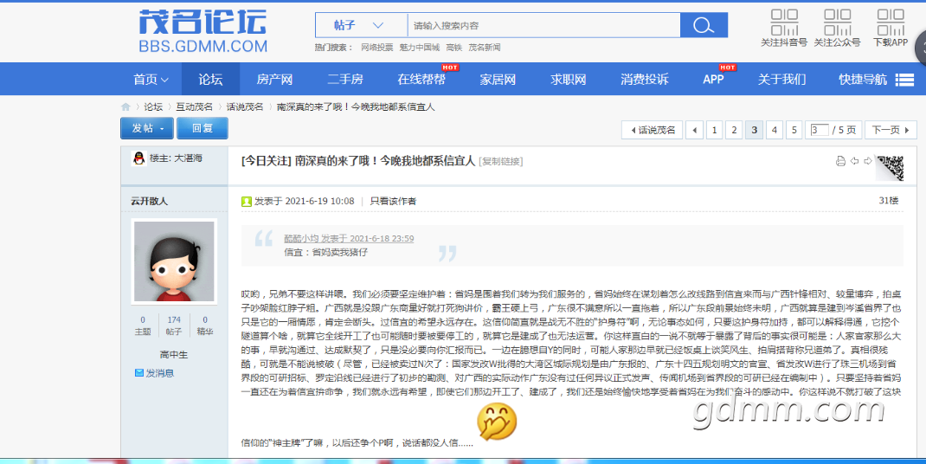926x464 pixels.
Task: Open the 关注抖音号 QR code icon
Action: coord(784,22)
